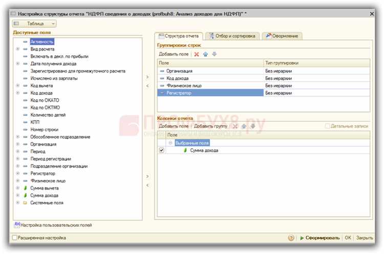Delete the selected row grouping with the red X
384x254 pixels.
[197, 54]
